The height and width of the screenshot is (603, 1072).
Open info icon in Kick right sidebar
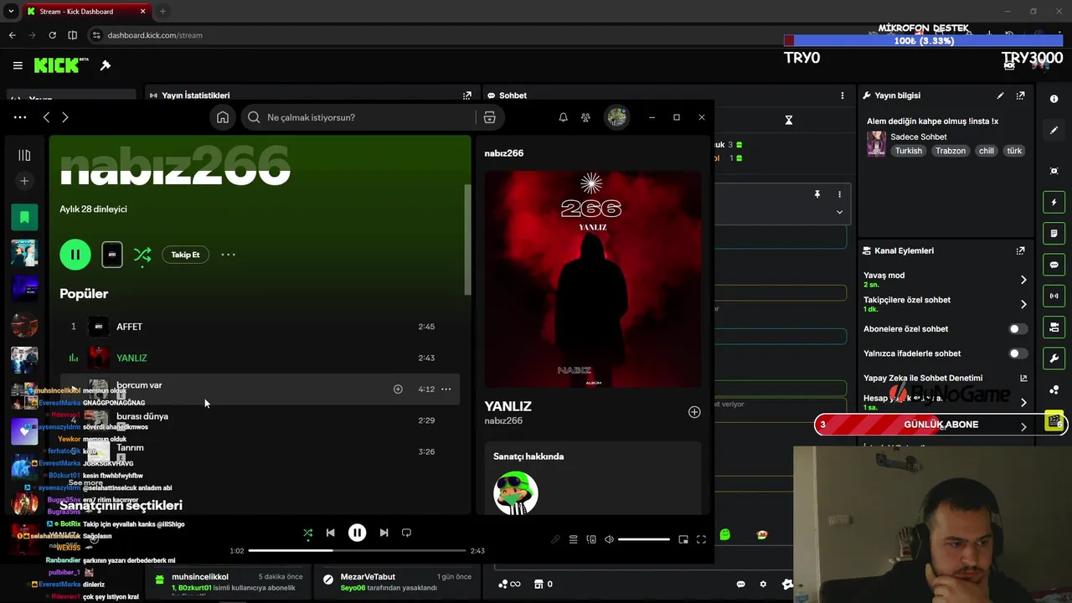click(1054, 99)
